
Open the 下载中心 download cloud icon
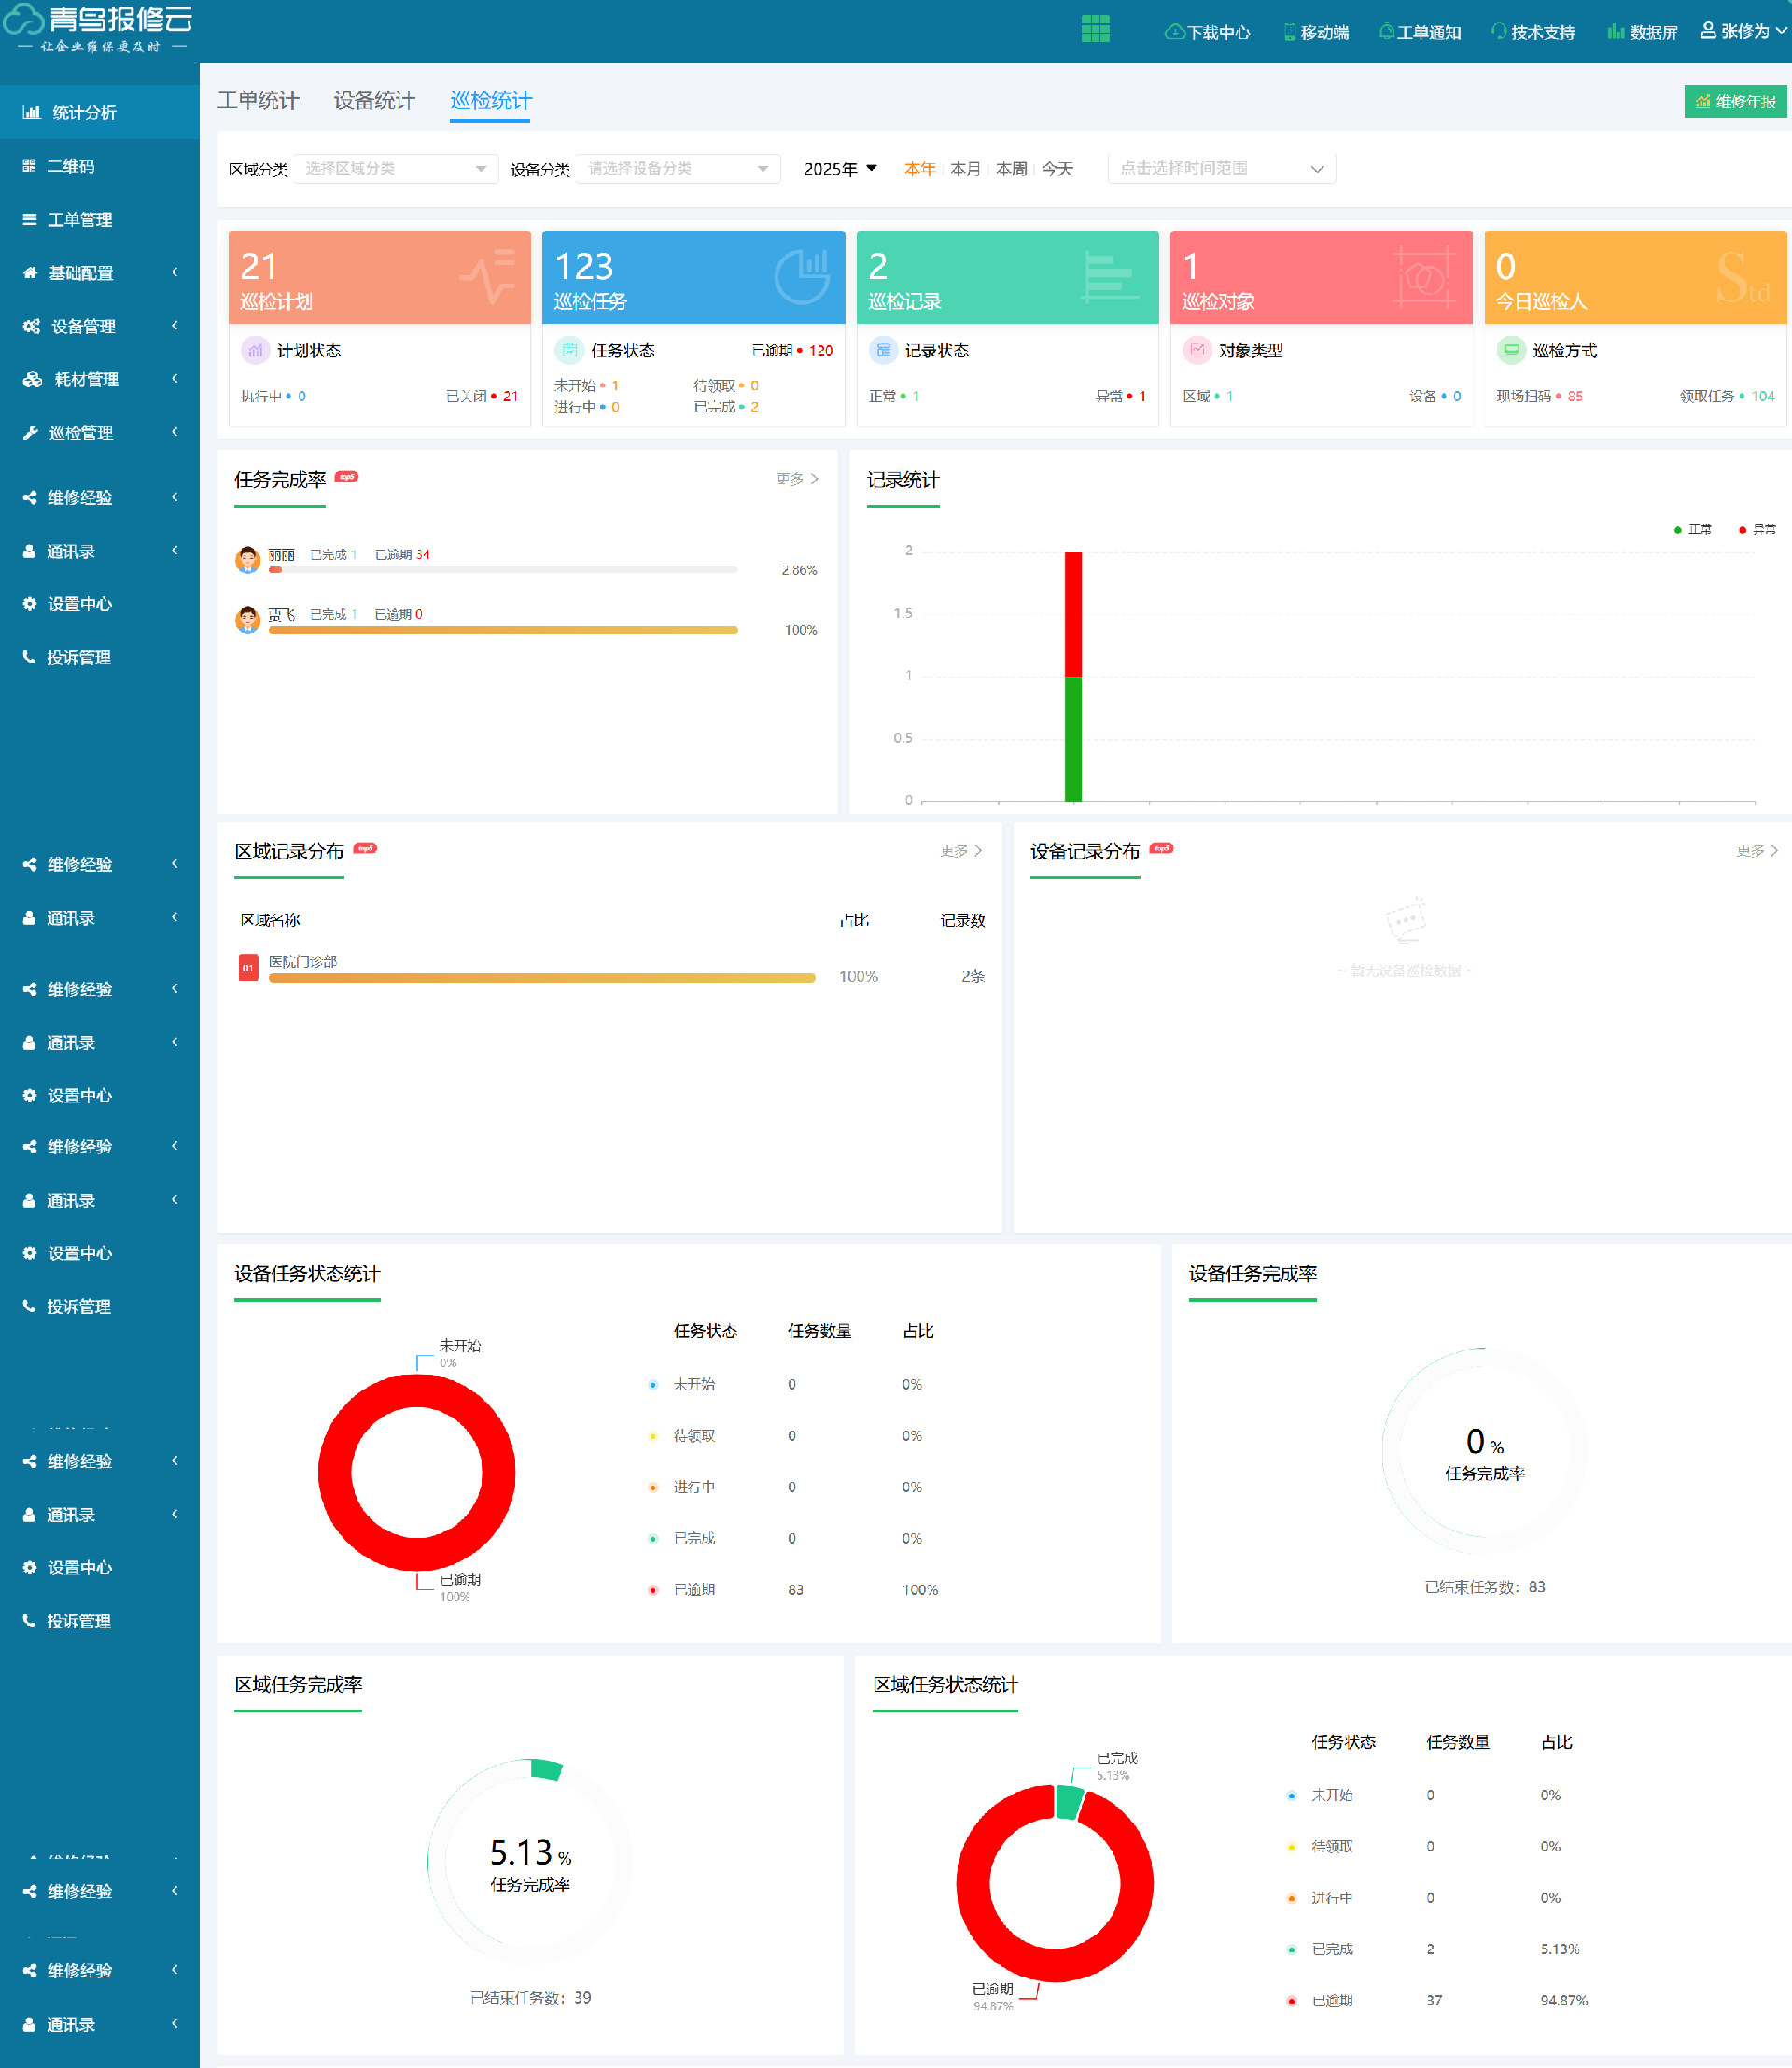click(1174, 32)
